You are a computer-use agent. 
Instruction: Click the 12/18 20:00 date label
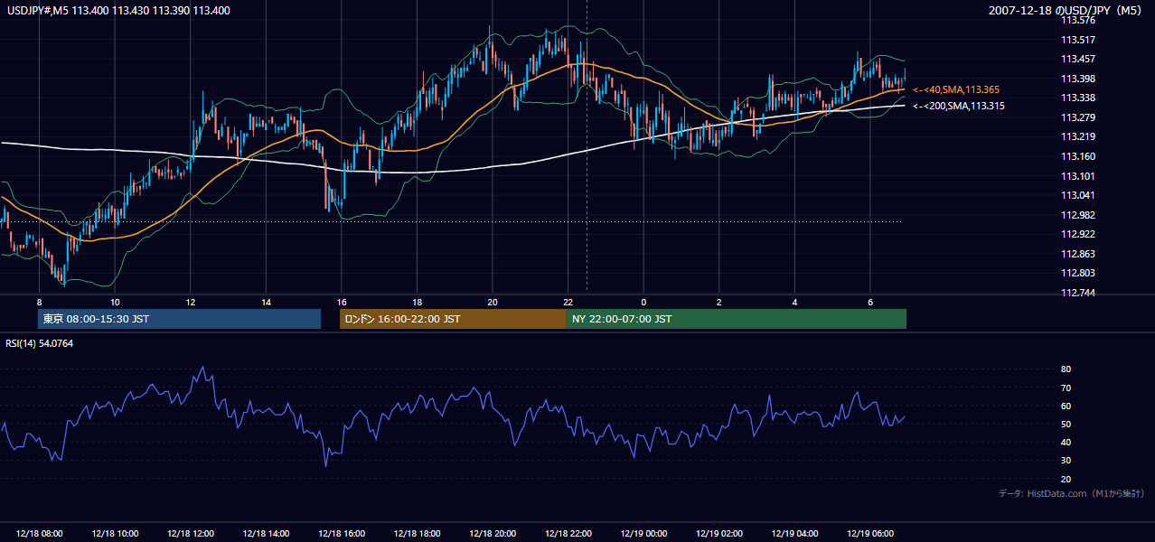493,534
